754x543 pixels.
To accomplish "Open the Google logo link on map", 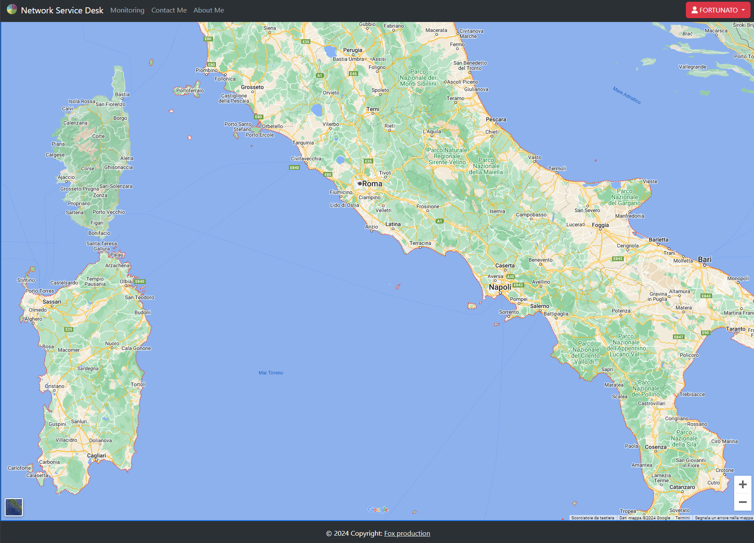I will 378,509.
